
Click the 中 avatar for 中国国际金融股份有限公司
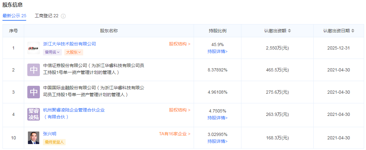point(33,92)
